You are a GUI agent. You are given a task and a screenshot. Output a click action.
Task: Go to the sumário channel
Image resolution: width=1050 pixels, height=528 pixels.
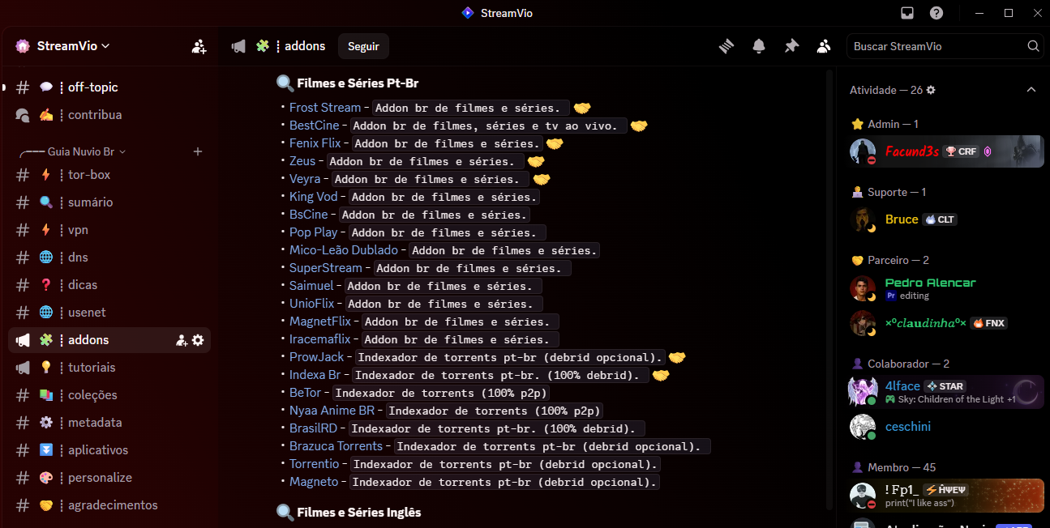point(109,202)
